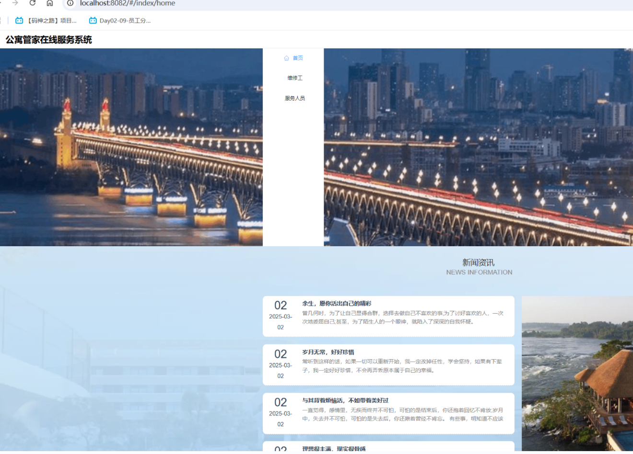This screenshot has width=633, height=454.
Task: Click the Day02-09 bookmark favicon
Action: coord(93,21)
